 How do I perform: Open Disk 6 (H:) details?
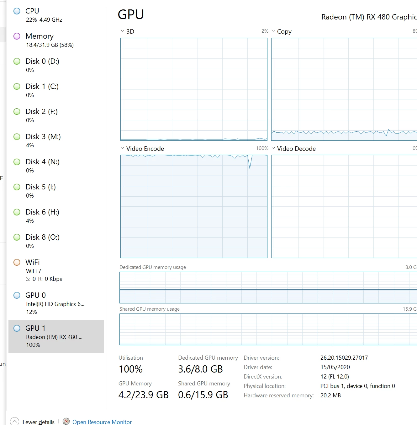point(56,216)
